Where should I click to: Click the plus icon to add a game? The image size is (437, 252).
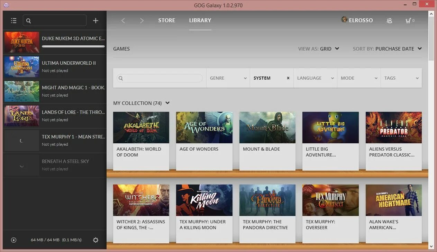(95, 21)
